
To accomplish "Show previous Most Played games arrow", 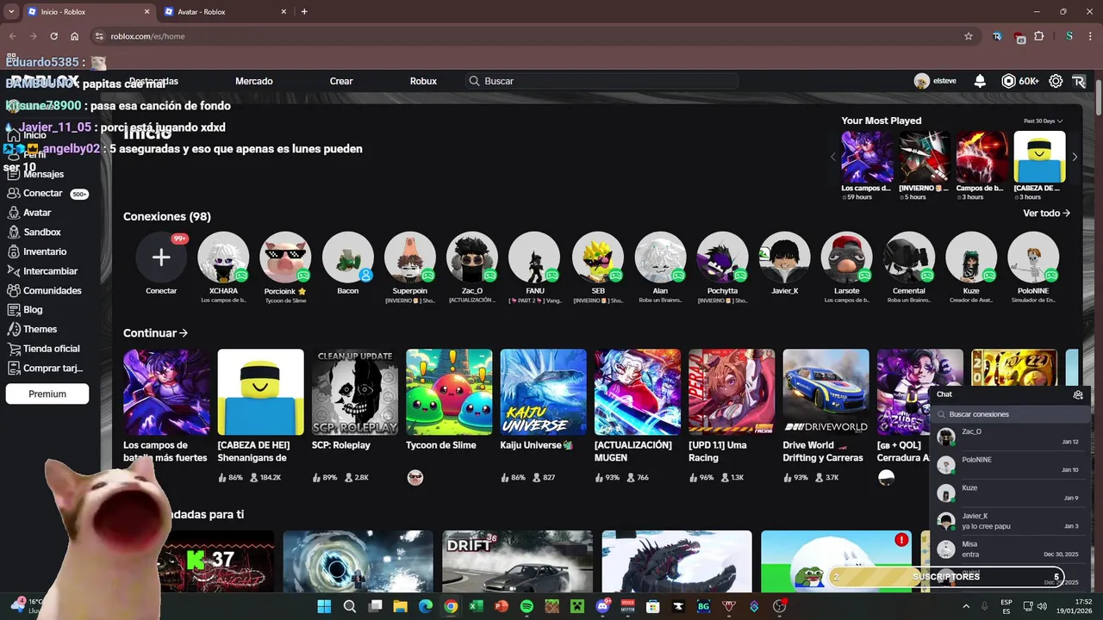I will pos(833,157).
